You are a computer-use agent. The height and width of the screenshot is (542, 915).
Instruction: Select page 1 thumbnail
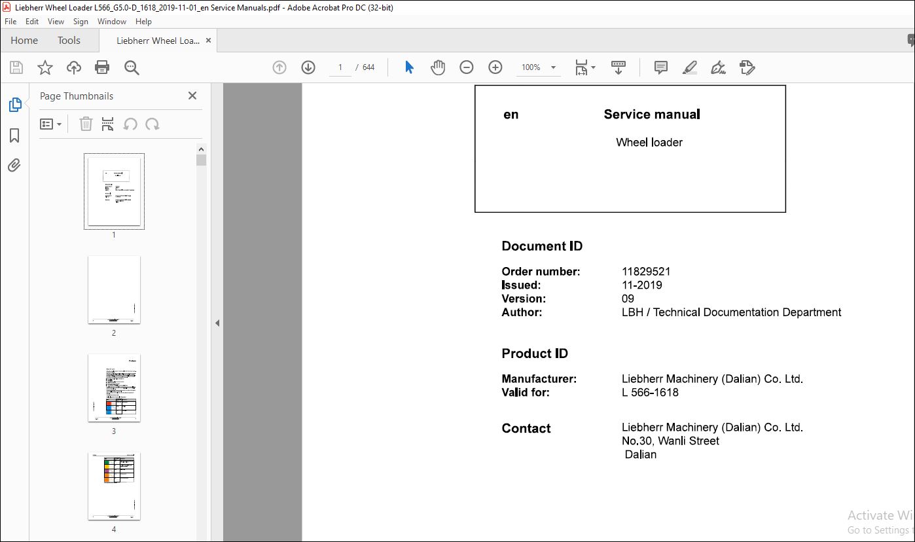[114, 191]
